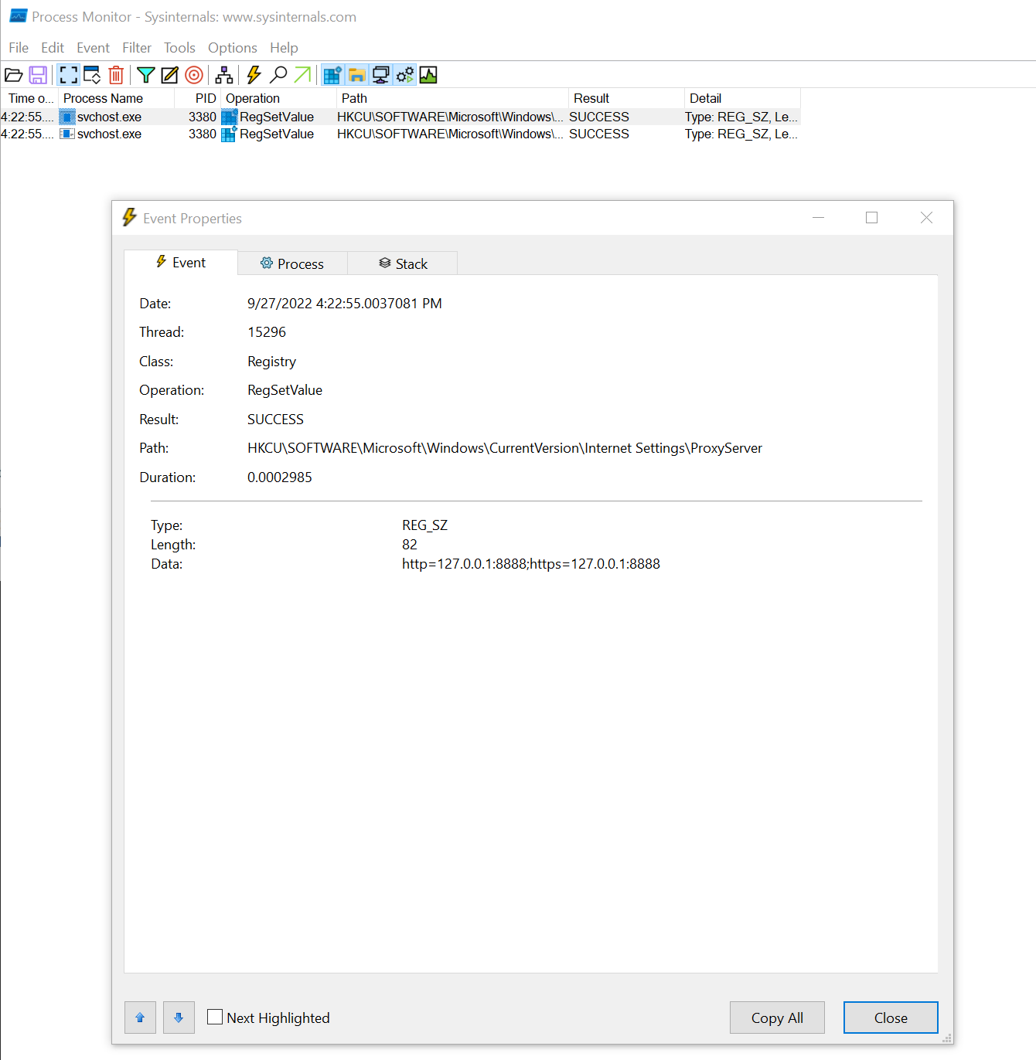
Task: Toggle the Capture events icon
Action: [254, 75]
